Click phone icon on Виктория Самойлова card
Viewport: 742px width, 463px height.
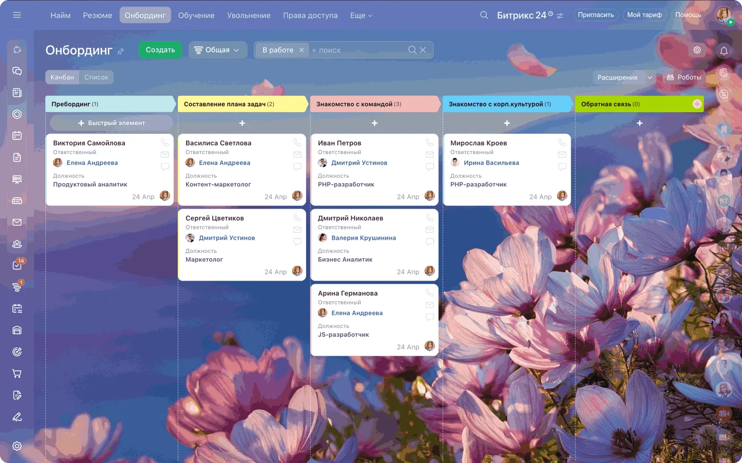pyautogui.click(x=165, y=143)
